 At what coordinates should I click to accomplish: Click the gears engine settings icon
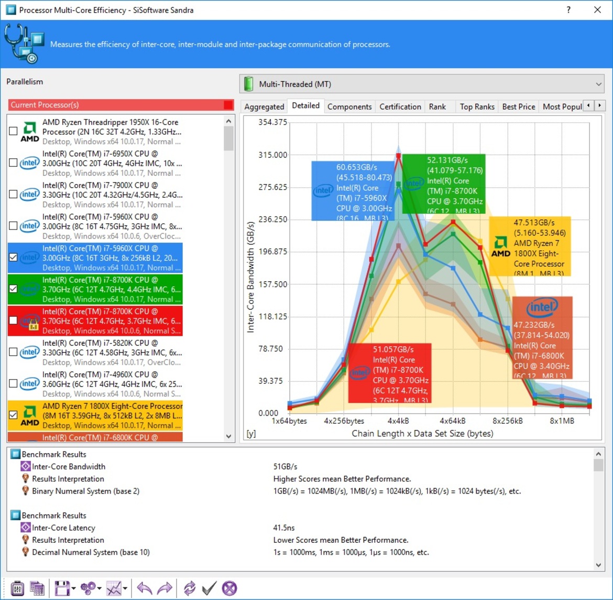pos(87,588)
